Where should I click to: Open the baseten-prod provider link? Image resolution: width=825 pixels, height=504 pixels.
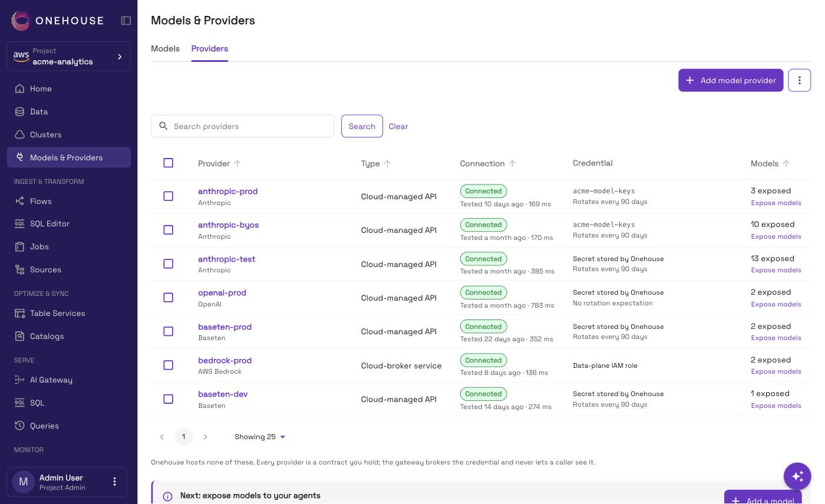tap(225, 327)
